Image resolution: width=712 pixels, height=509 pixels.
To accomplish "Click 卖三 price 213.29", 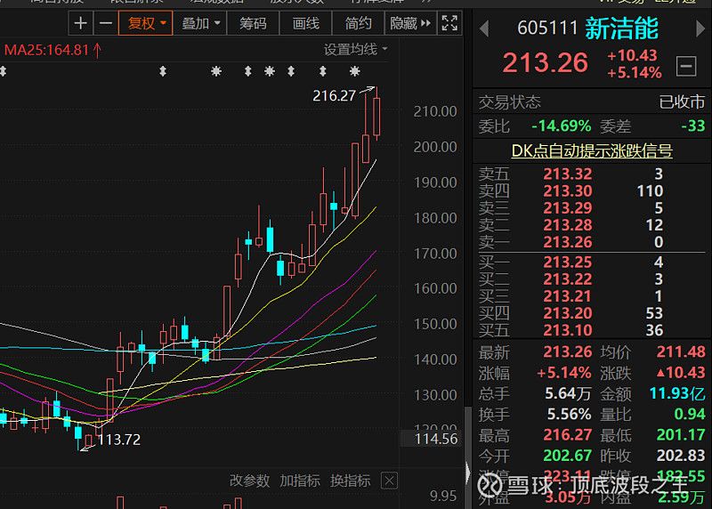I will pos(568,208).
